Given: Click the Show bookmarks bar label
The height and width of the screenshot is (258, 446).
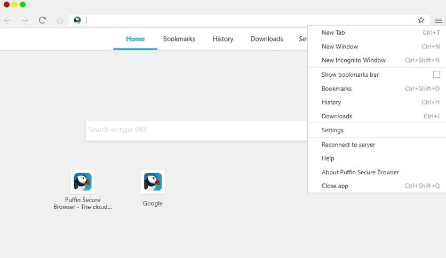Looking at the screenshot, I should click(x=350, y=75).
